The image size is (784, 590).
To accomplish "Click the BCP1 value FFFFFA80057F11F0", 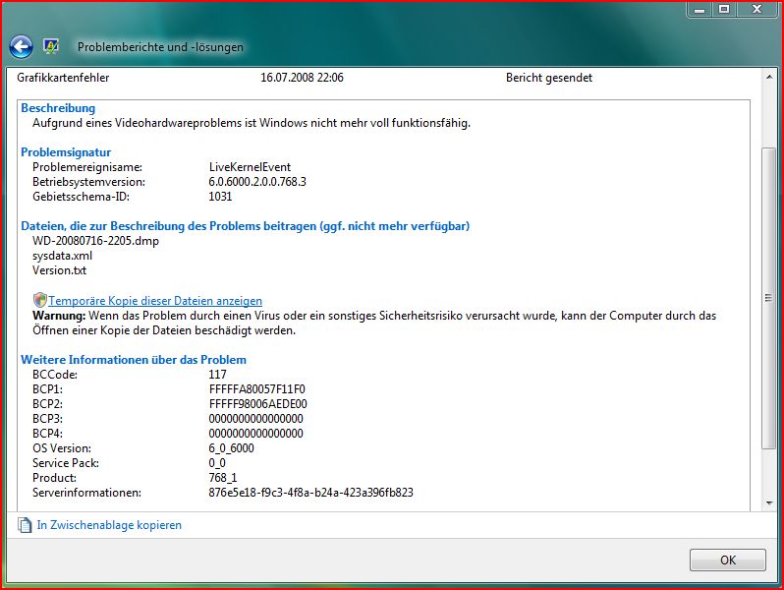I will (x=257, y=389).
